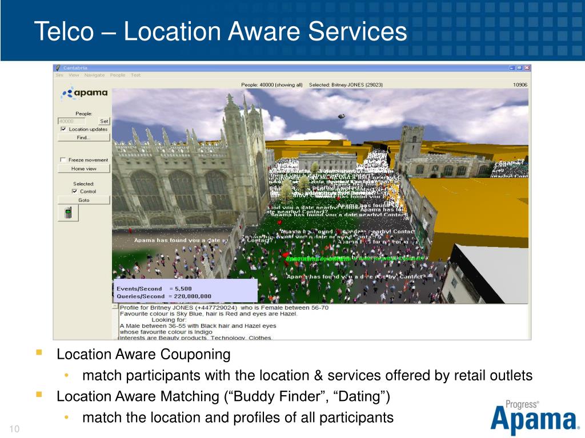The width and height of the screenshot is (585, 438).
Task: Click the 'whose favourite colour is Indigo' line
Action: (166, 332)
